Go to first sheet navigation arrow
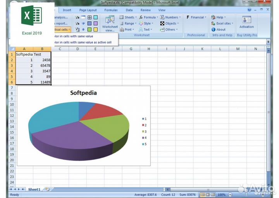Screen dimensions: 279x198 (11, 189)
